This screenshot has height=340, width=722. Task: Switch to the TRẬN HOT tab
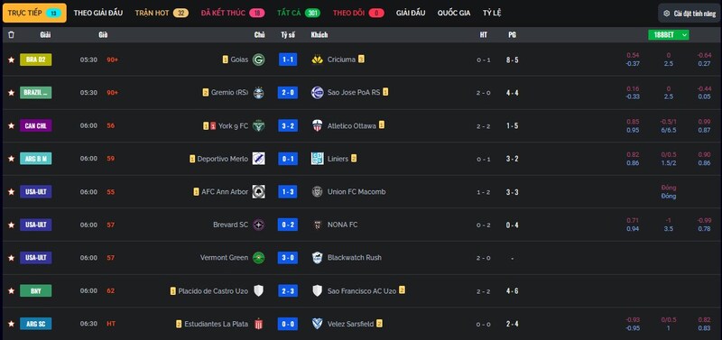162,13
